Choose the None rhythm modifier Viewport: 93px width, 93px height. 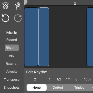[x=37, y=88]
